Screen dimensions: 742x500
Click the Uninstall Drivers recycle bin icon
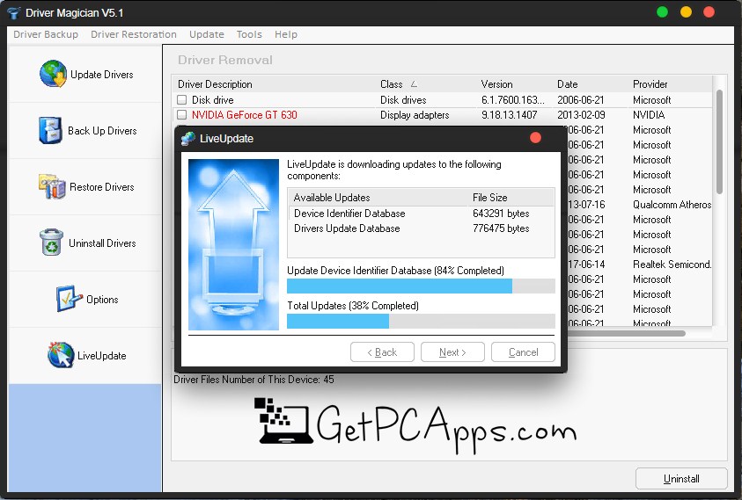click(x=51, y=242)
